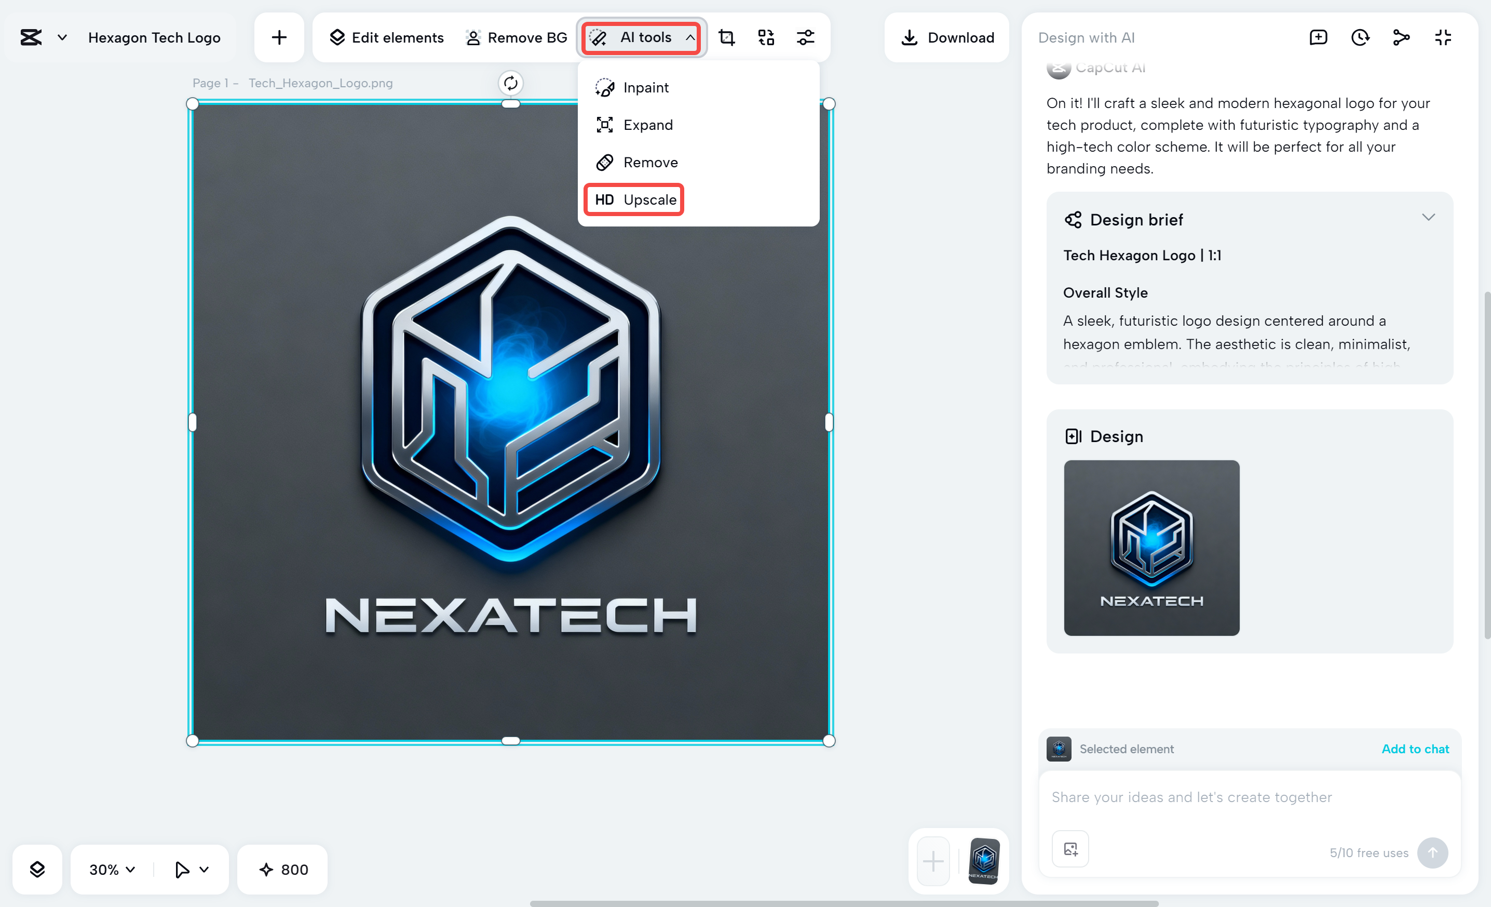Screen dimensions: 1491x907
Task: Choose Remove from AI tools menu
Action: pos(698,162)
